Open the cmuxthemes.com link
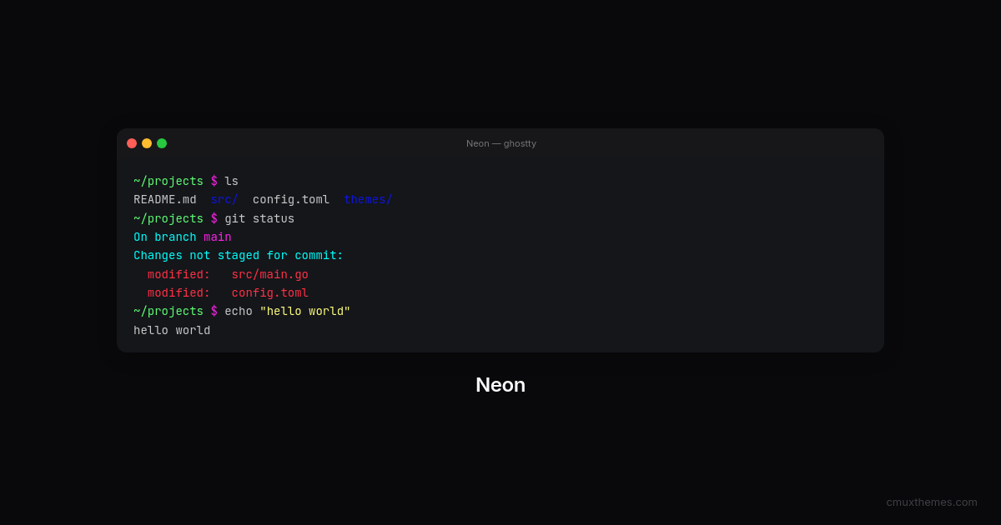1001x525 pixels. [932, 502]
